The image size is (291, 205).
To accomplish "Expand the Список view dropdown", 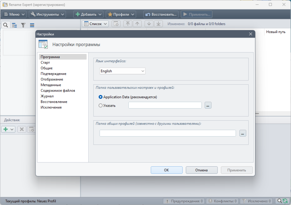I will coord(95,24).
